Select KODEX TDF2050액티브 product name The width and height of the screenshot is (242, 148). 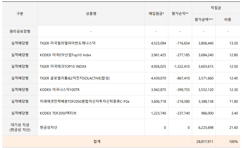tap(58, 113)
